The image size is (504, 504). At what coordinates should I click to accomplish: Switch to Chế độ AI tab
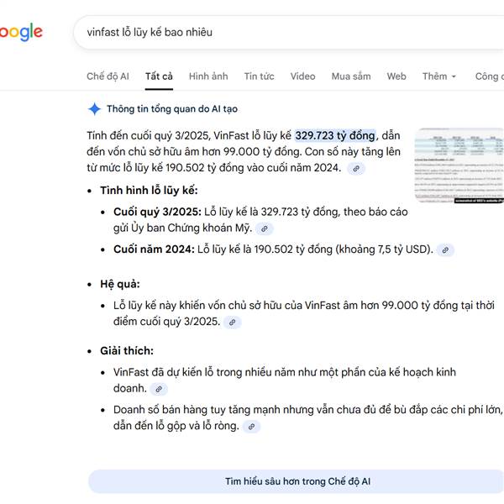(x=108, y=76)
